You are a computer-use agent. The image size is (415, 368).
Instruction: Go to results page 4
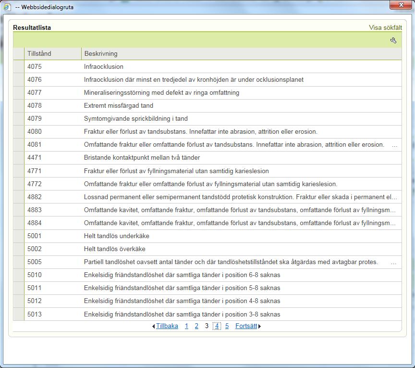(217, 326)
